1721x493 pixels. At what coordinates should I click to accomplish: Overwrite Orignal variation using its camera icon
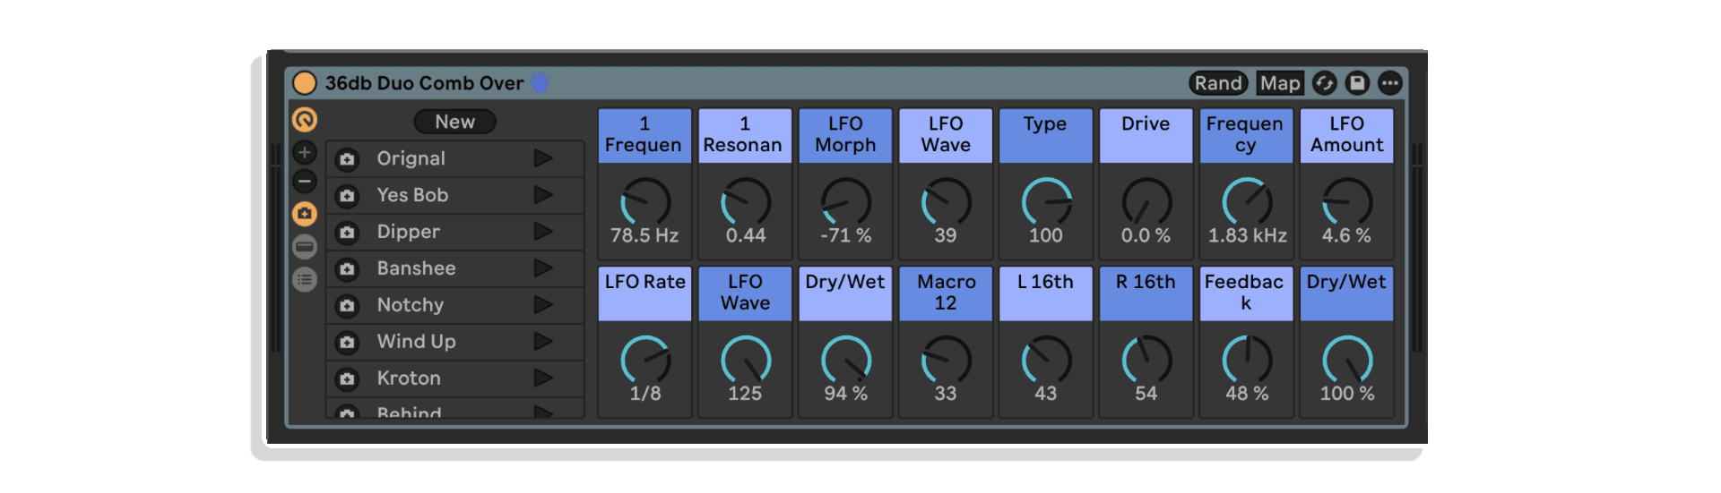[347, 159]
